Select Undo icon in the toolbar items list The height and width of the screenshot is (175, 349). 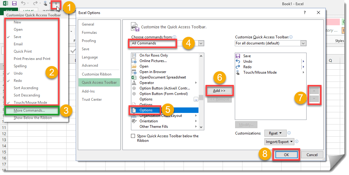[238, 61]
